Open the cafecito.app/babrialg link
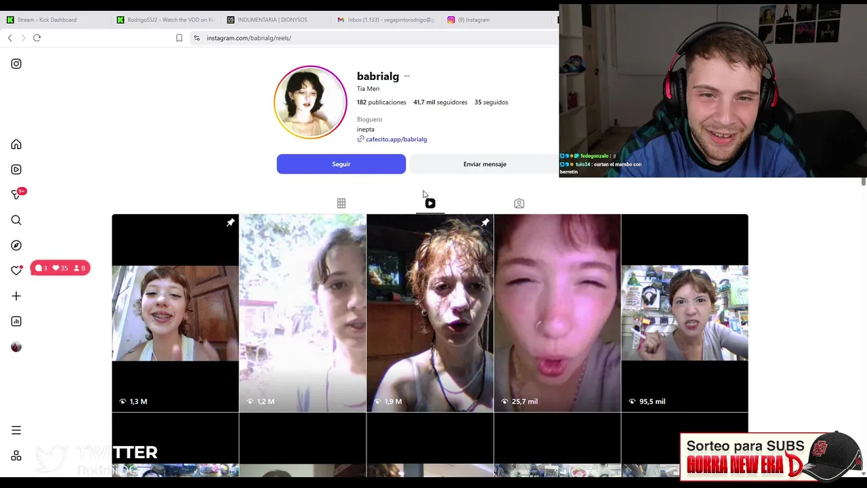867x488 pixels. pos(396,139)
